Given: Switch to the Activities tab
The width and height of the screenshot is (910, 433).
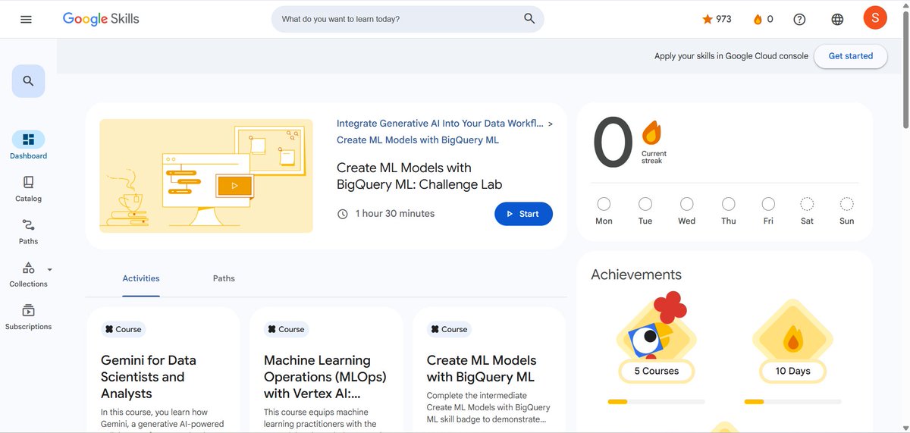Looking at the screenshot, I should pos(141,278).
